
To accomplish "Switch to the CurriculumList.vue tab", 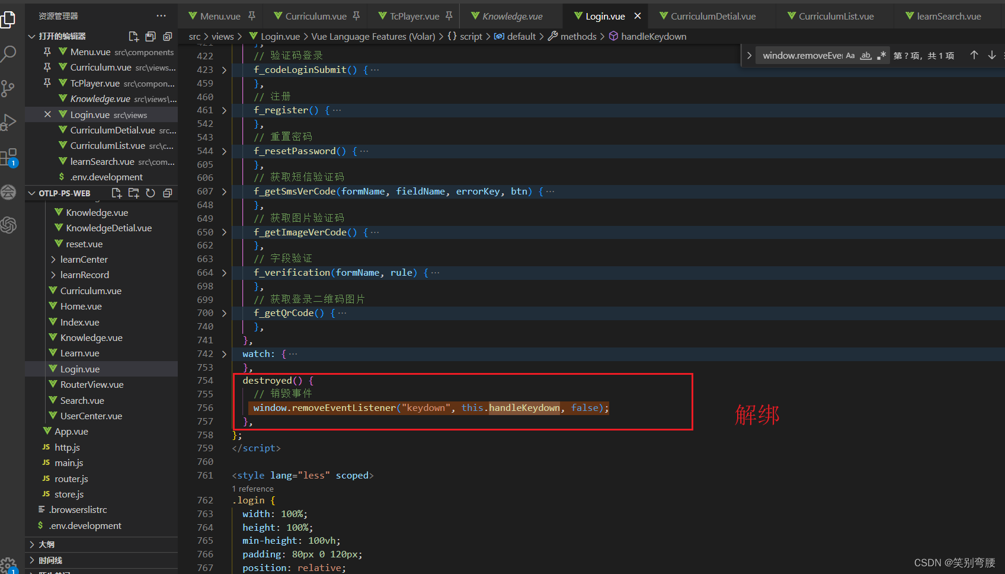I will pos(836,16).
